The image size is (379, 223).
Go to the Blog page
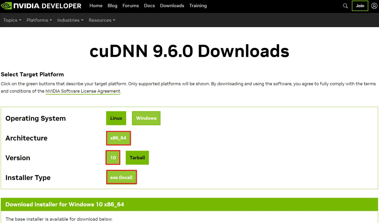112,6
